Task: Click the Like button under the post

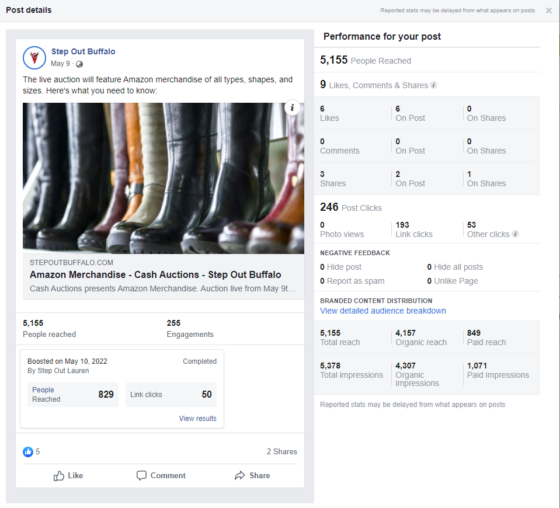Action: (x=68, y=475)
